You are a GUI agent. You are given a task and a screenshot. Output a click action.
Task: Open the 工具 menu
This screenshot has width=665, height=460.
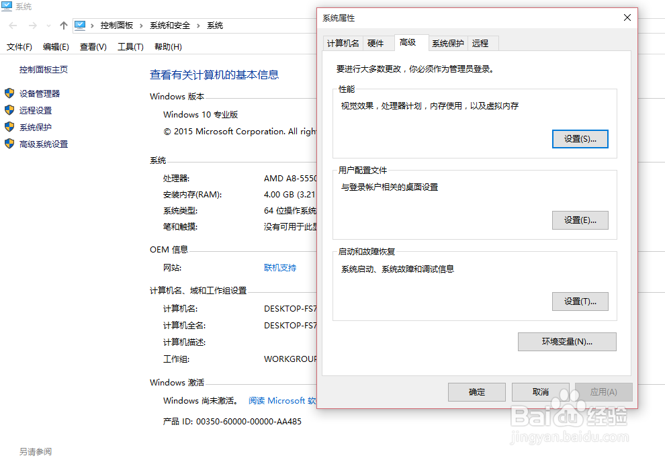(130, 46)
